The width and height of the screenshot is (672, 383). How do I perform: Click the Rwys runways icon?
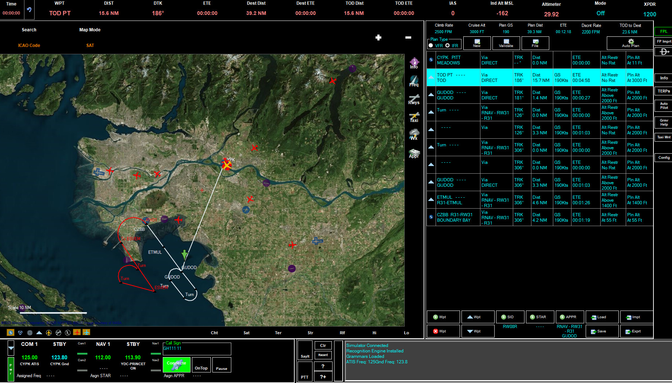[414, 99]
